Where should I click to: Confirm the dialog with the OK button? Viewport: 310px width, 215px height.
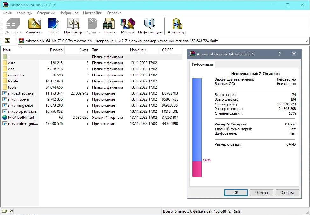(x=236, y=192)
